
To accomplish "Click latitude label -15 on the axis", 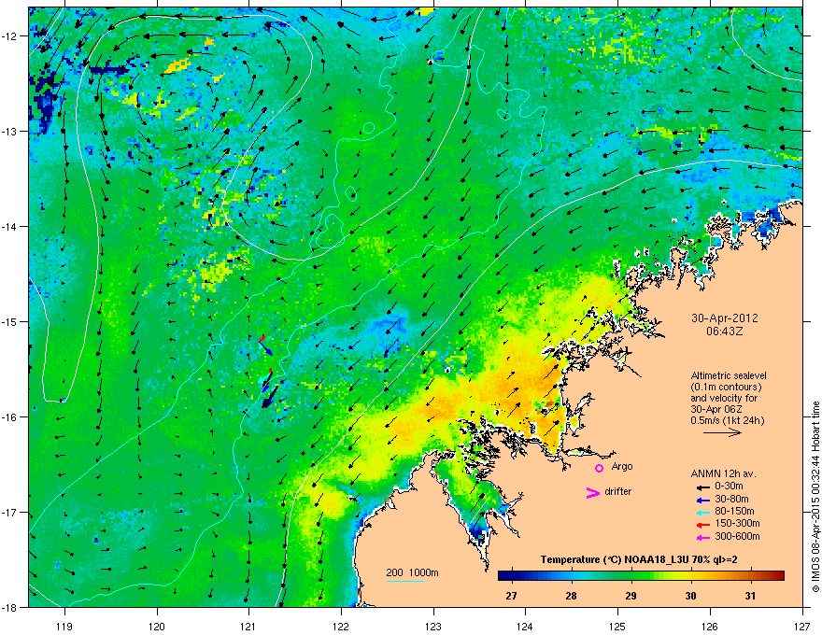I will click(10, 321).
